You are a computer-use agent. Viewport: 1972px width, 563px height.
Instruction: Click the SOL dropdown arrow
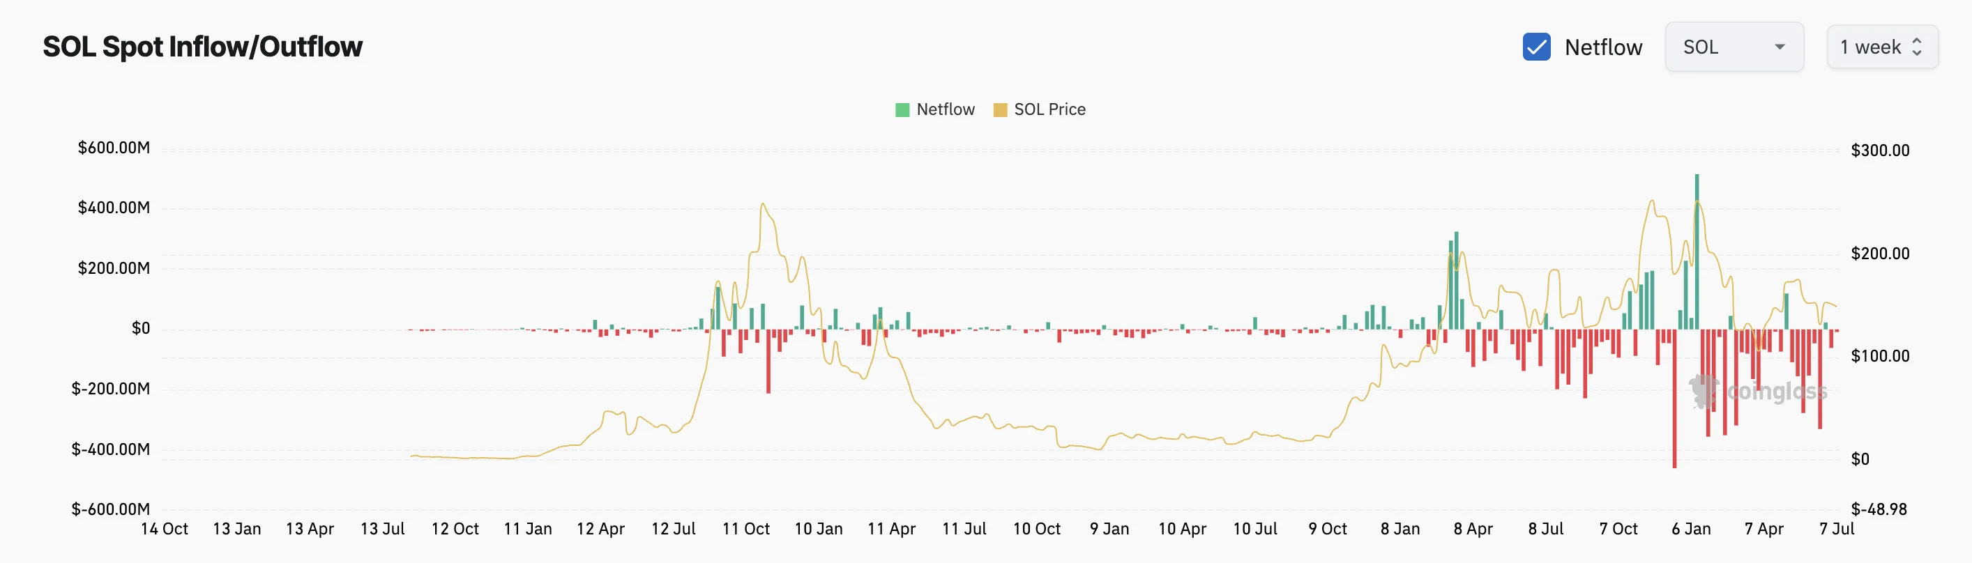coord(1779,47)
